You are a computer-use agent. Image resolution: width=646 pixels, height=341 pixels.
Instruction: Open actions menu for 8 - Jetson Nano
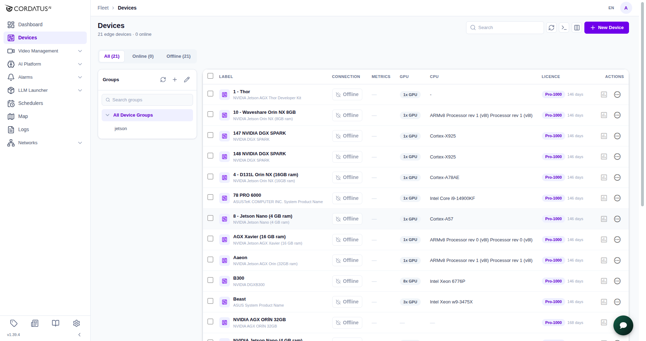coord(617,219)
